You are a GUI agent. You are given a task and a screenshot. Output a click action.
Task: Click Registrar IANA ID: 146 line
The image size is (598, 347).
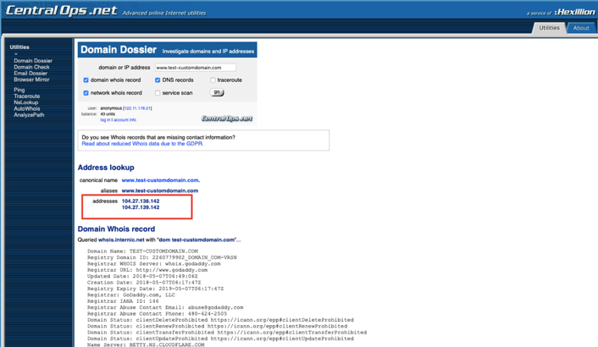point(123,301)
